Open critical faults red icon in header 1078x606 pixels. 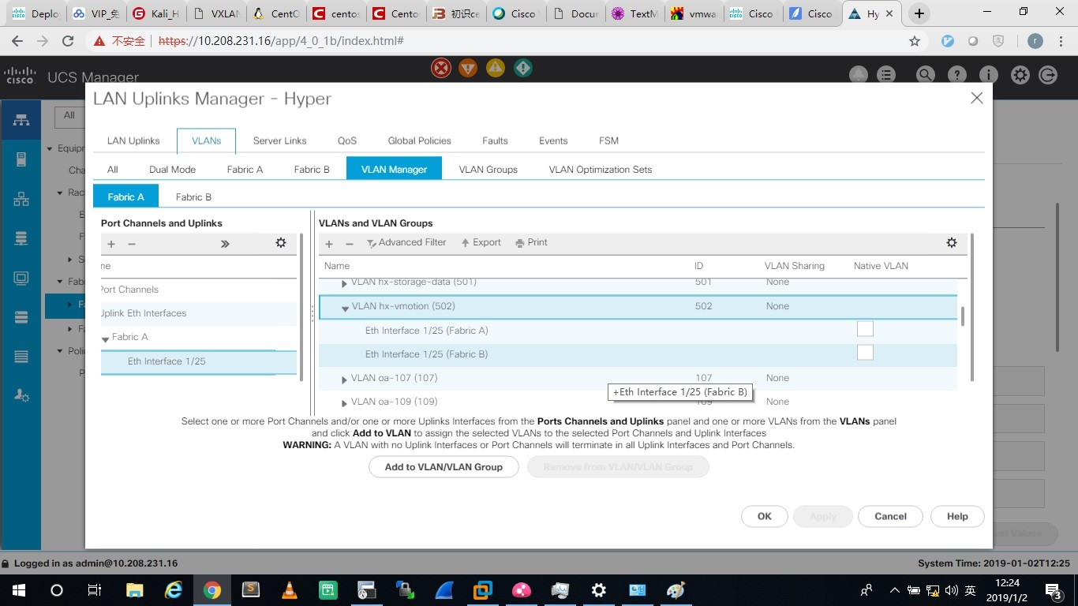tap(441, 69)
